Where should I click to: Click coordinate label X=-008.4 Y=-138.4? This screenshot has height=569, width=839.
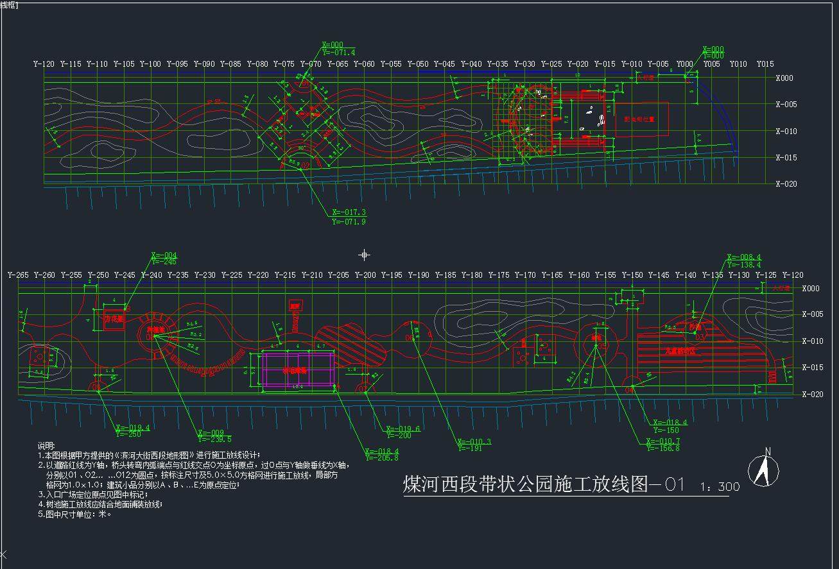point(744,260)
